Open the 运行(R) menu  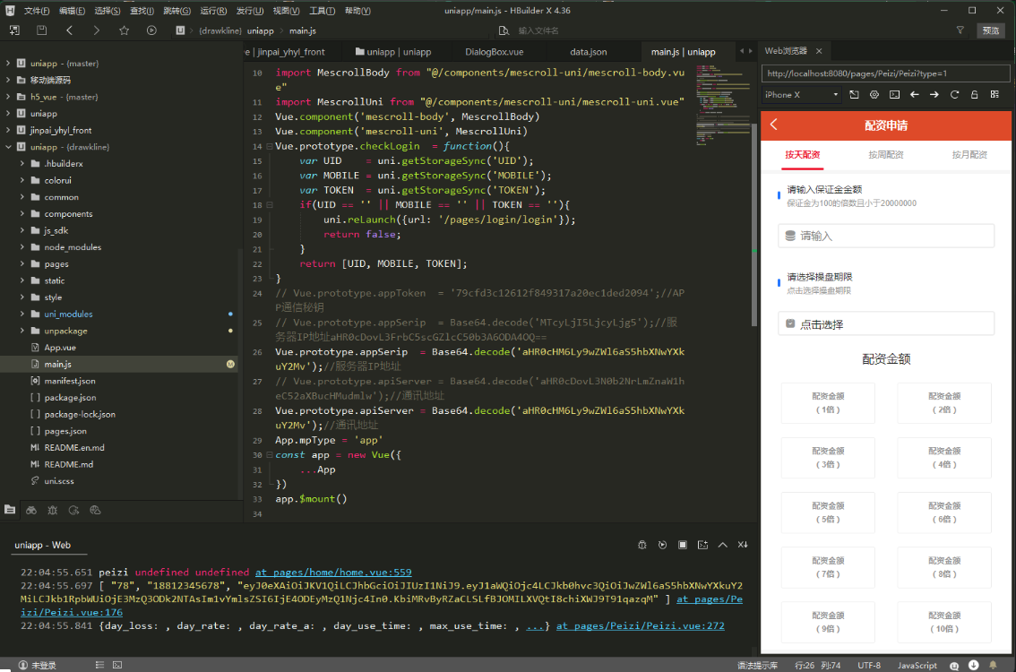click(x=213, y=11)
